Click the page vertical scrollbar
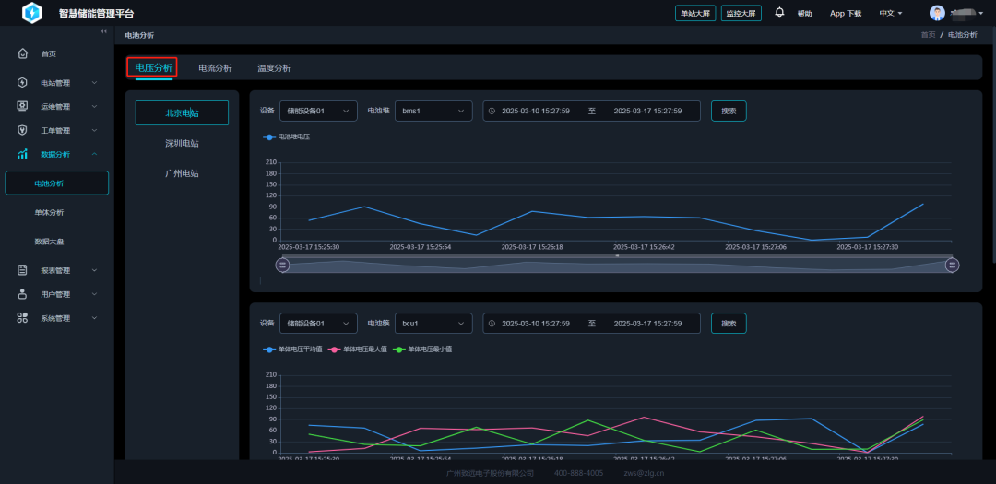Viewport: 996px width, 484px height. [x=993, y=146]
